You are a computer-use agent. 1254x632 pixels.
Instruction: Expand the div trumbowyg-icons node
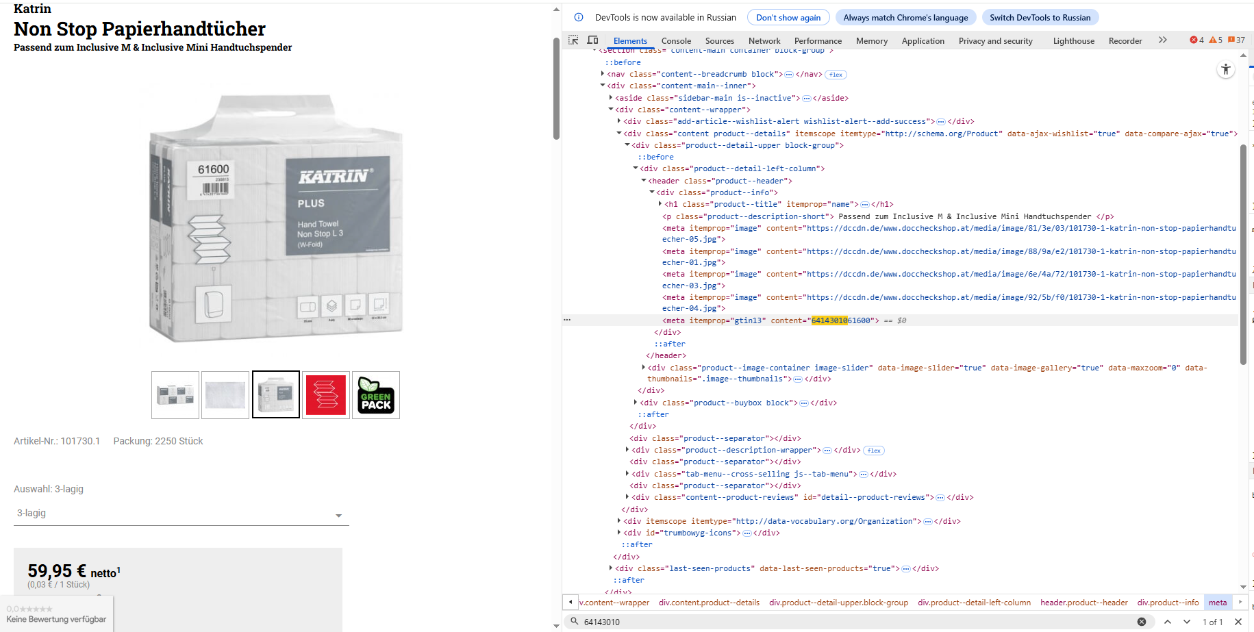(619, 533)
